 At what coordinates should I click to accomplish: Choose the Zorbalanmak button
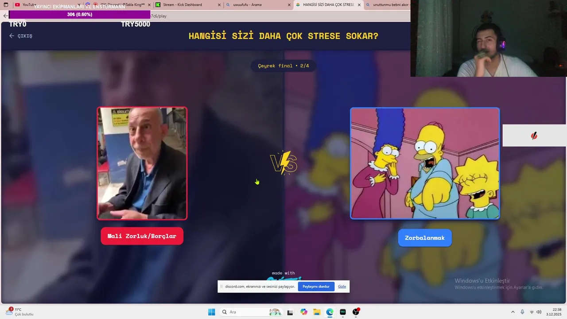click(x=425, y=238)
